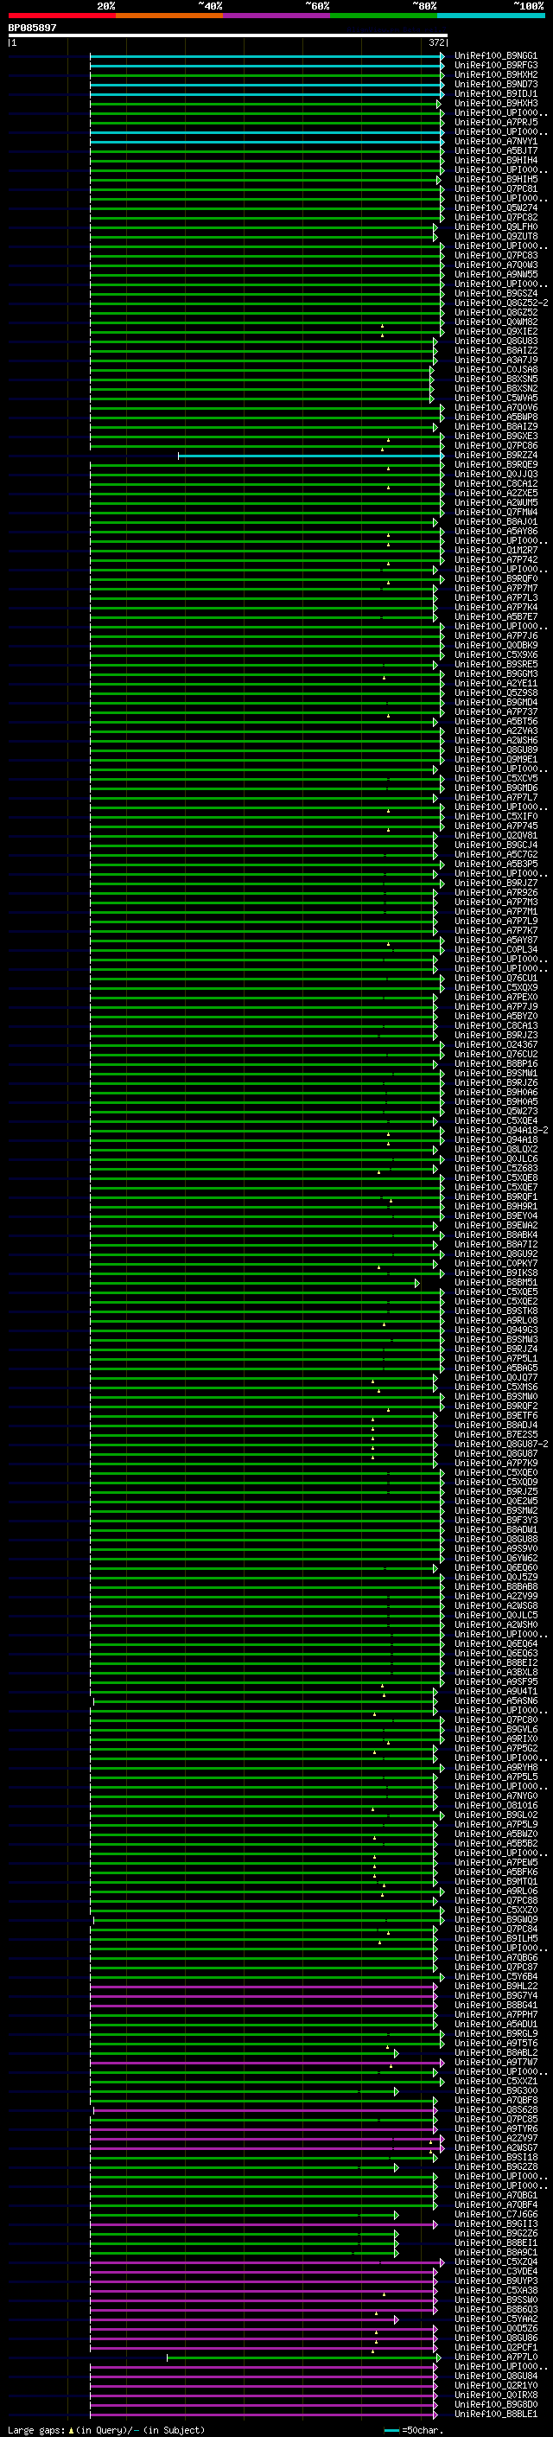This screenshot has height=2437, width=553.
Task: Click the label UniRef100_Q9LFH0
Action: (x=495, y=227)
